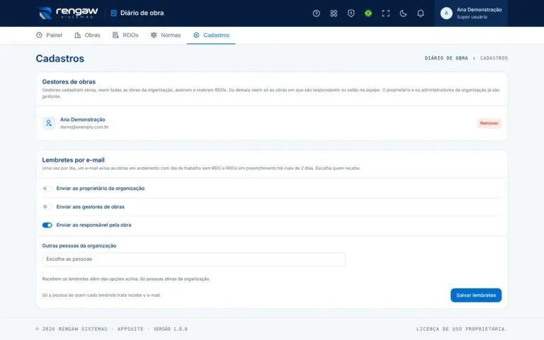Open notifications bell icon

click(420, 13)
